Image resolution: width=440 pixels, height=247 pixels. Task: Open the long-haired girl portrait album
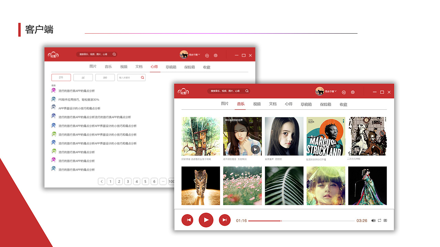tap(284, 136)
